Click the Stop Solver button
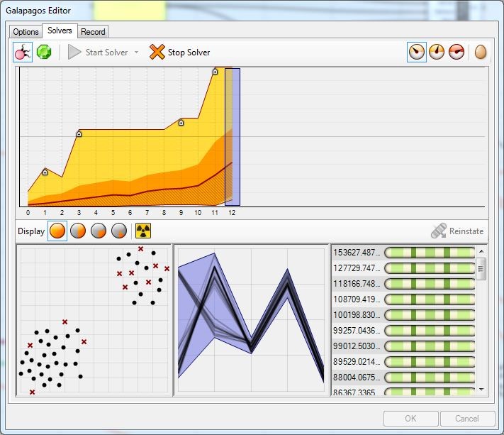 click(x=179, y=52)
